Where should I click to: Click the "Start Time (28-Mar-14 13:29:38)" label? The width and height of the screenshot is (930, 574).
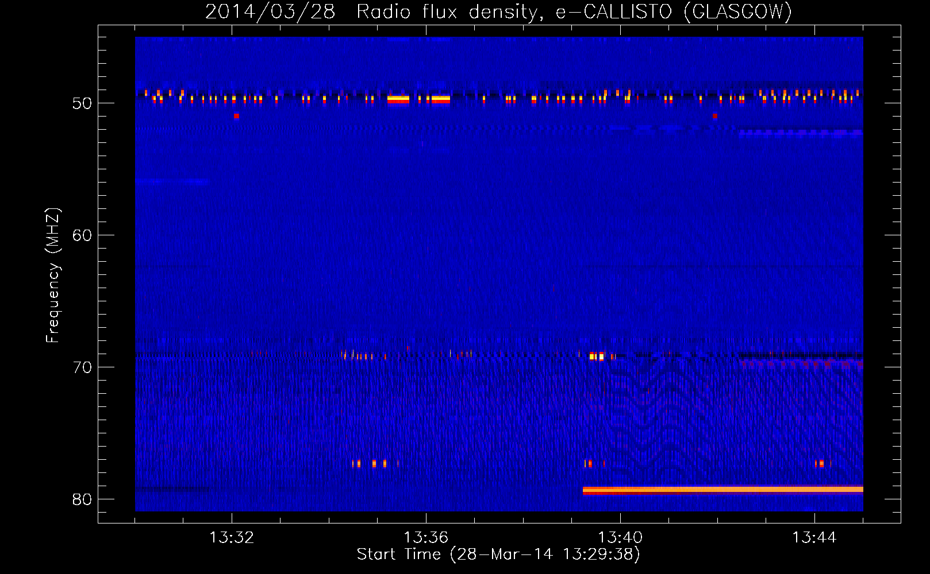498,554
